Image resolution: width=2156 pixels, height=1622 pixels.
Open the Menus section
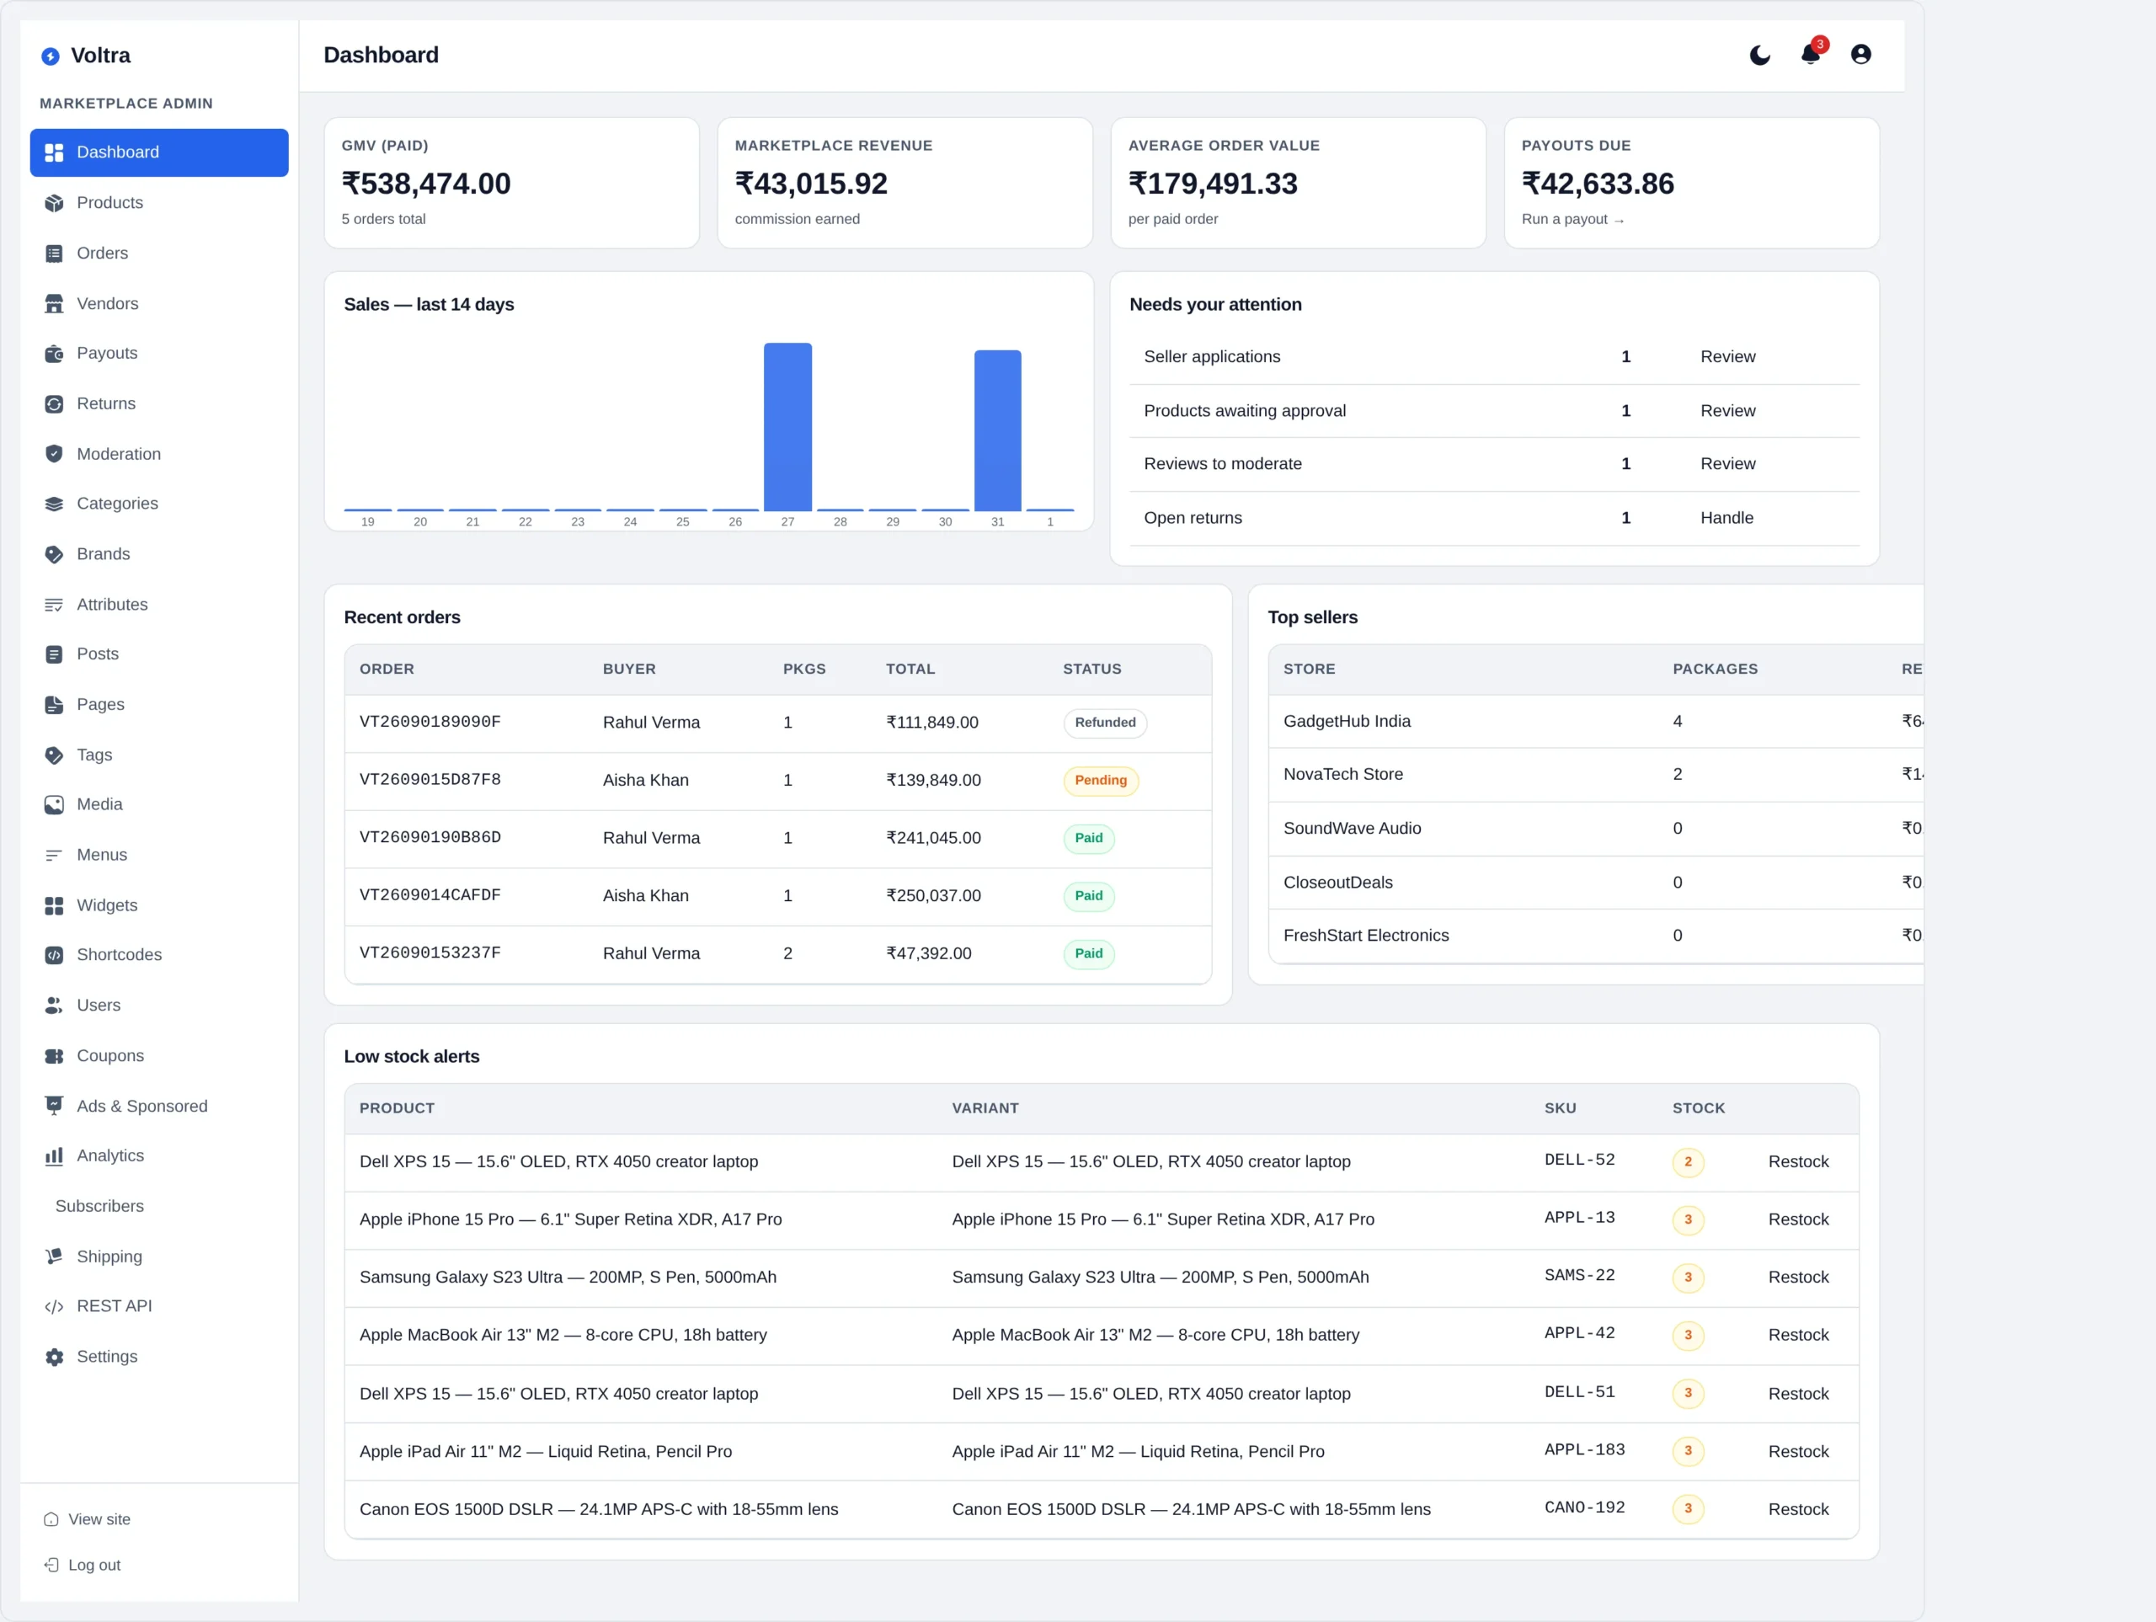coord(159,855)
